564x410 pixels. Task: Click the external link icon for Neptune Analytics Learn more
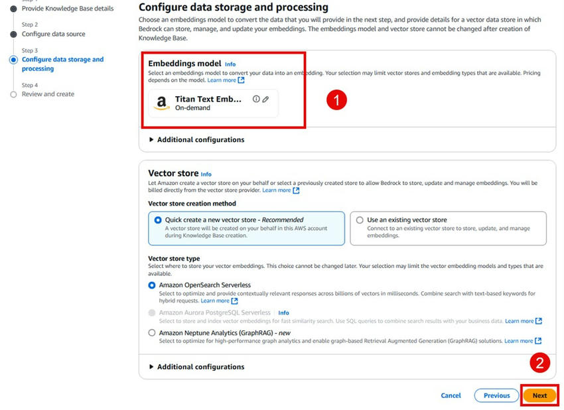(538, 341)
